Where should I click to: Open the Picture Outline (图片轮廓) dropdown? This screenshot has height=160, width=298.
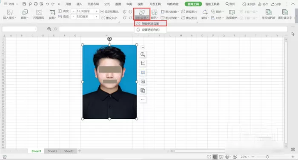(x=170, y=11)
